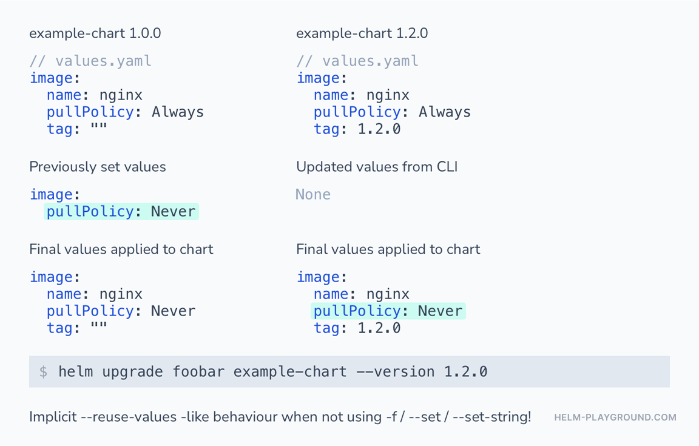Viewport: 699px width, 446px height.
Task: Click the Previously set values heading
Action: tap(98, 167)
